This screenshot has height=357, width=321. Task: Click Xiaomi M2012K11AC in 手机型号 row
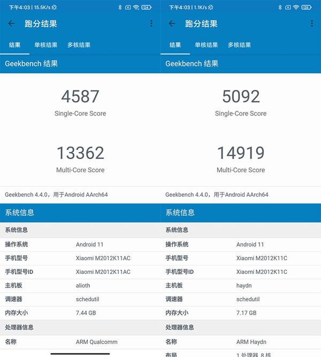point(103,258)
